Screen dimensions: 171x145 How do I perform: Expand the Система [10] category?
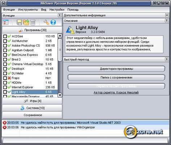tap(32, 108)
